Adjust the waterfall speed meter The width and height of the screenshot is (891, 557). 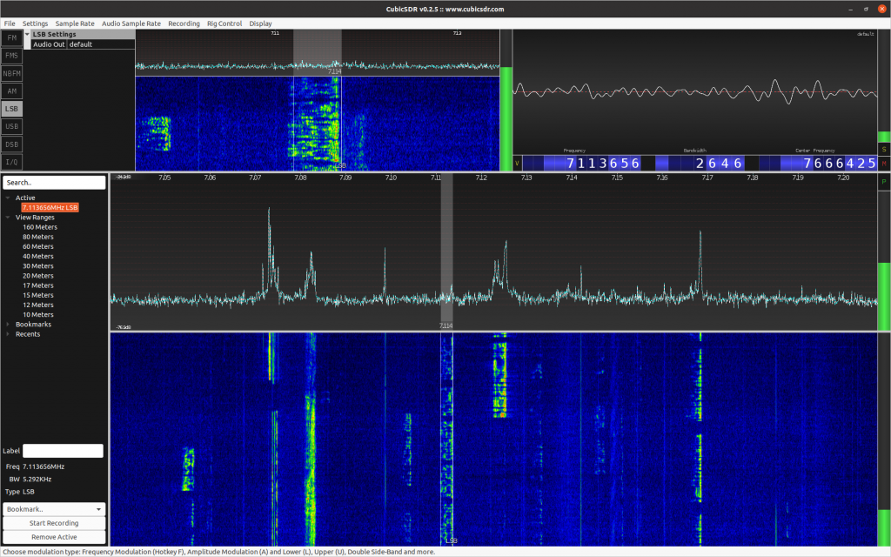point(884,440)
